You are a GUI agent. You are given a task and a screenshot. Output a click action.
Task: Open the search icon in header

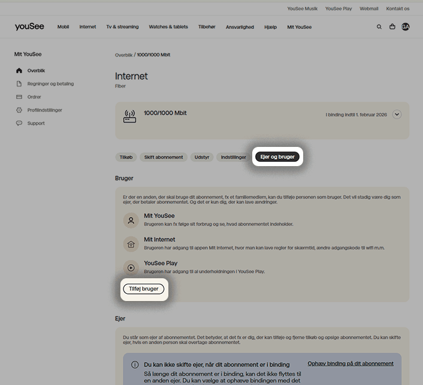pyautogui.click(x=379, y=27)
